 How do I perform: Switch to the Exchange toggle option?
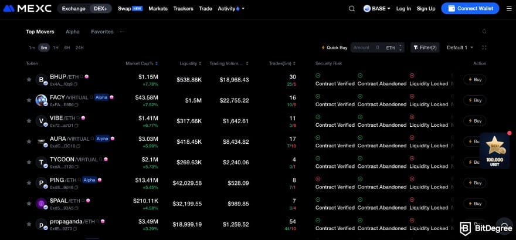click(x=73, y=9)
